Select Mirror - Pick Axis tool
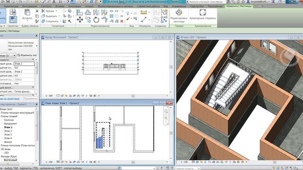 [x=96, y=13]
